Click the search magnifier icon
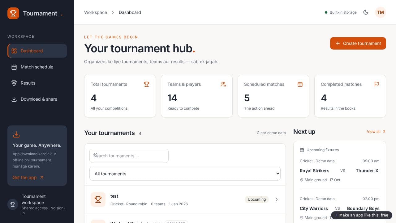Screen dimensions: 396x223 coord(96,155)
